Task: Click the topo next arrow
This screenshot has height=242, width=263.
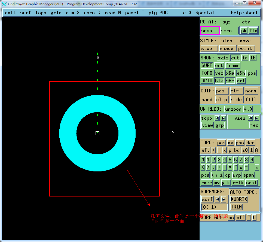Action: [223, 118]
